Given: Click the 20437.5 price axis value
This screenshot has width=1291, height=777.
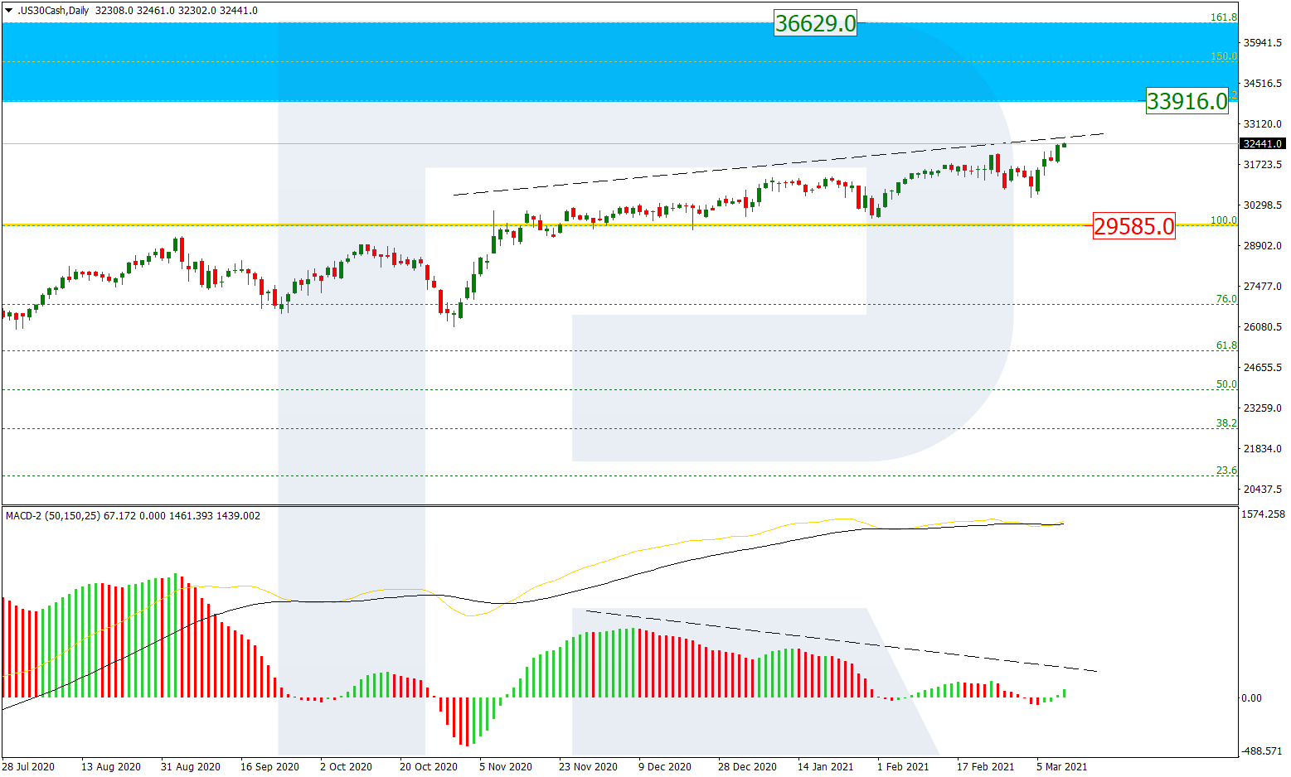Looking at the screenshot, I should point(1262,489).
